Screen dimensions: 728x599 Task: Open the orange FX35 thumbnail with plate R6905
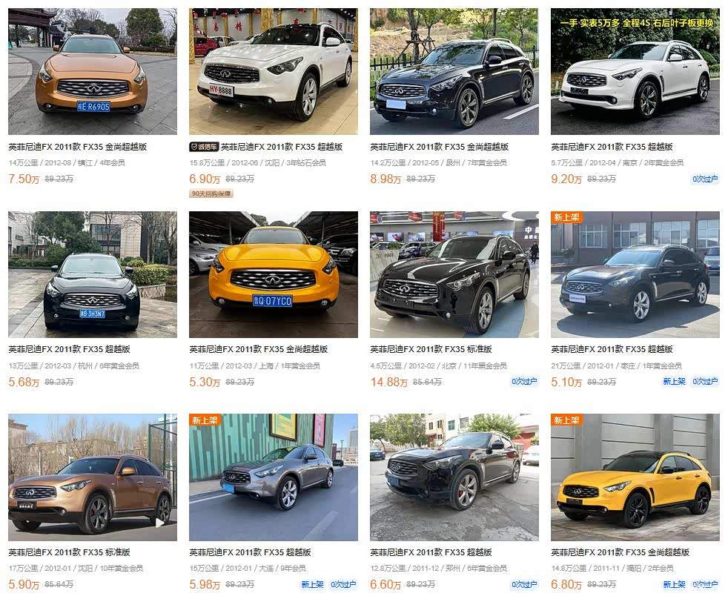(x=93, y=71)
